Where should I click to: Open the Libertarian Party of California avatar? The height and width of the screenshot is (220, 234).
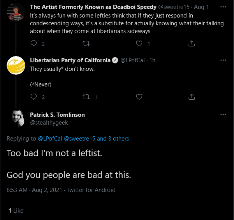[x=16, y=65]
